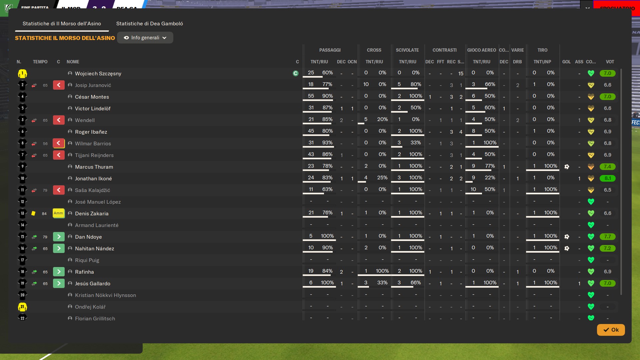The width and height of the screenshot is (640, 360).
Task: Click the goal ball icon for Marcus Thuram
Action: [x=567, y=167]
